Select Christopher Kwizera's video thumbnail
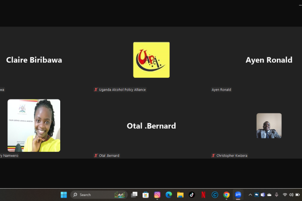This screenshot has width=302, height=201. tap(269, 126)
